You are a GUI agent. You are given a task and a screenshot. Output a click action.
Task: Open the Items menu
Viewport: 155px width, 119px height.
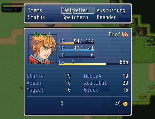tap(35, 10)
